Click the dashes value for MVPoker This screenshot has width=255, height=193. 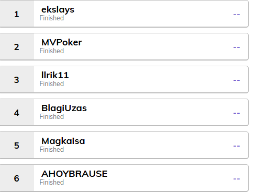click(x=237, y=47)
